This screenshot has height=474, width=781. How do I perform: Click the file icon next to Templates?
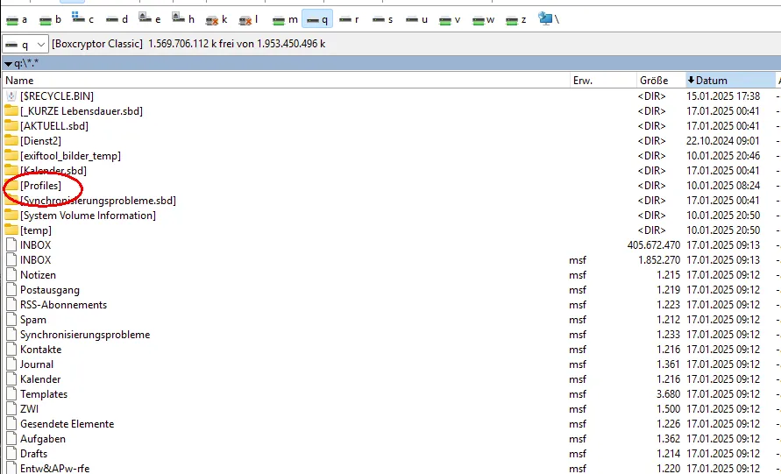pos(11,394)
